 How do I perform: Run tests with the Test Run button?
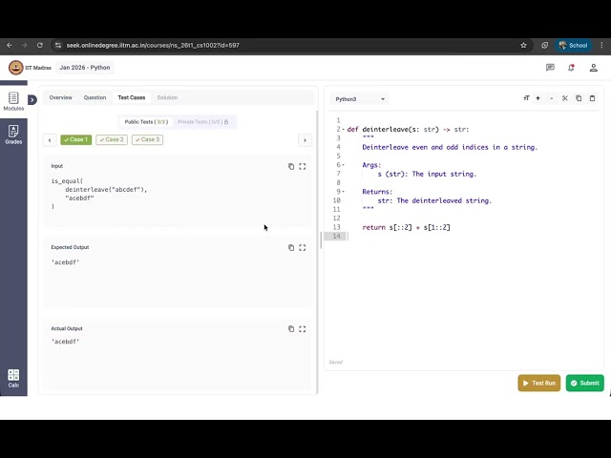tap(538, 384)
